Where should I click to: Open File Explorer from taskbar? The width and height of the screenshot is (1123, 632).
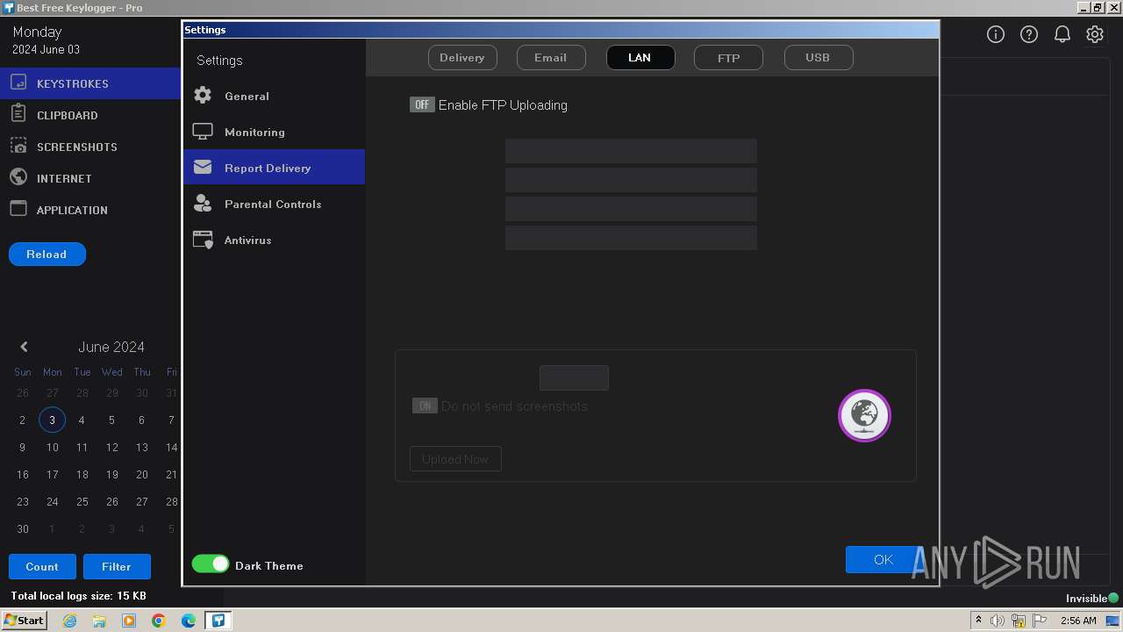tap(99, 621)
